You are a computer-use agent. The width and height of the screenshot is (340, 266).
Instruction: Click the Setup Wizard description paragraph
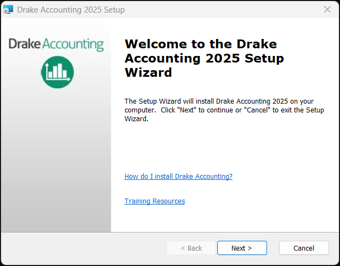click(224, 110)
